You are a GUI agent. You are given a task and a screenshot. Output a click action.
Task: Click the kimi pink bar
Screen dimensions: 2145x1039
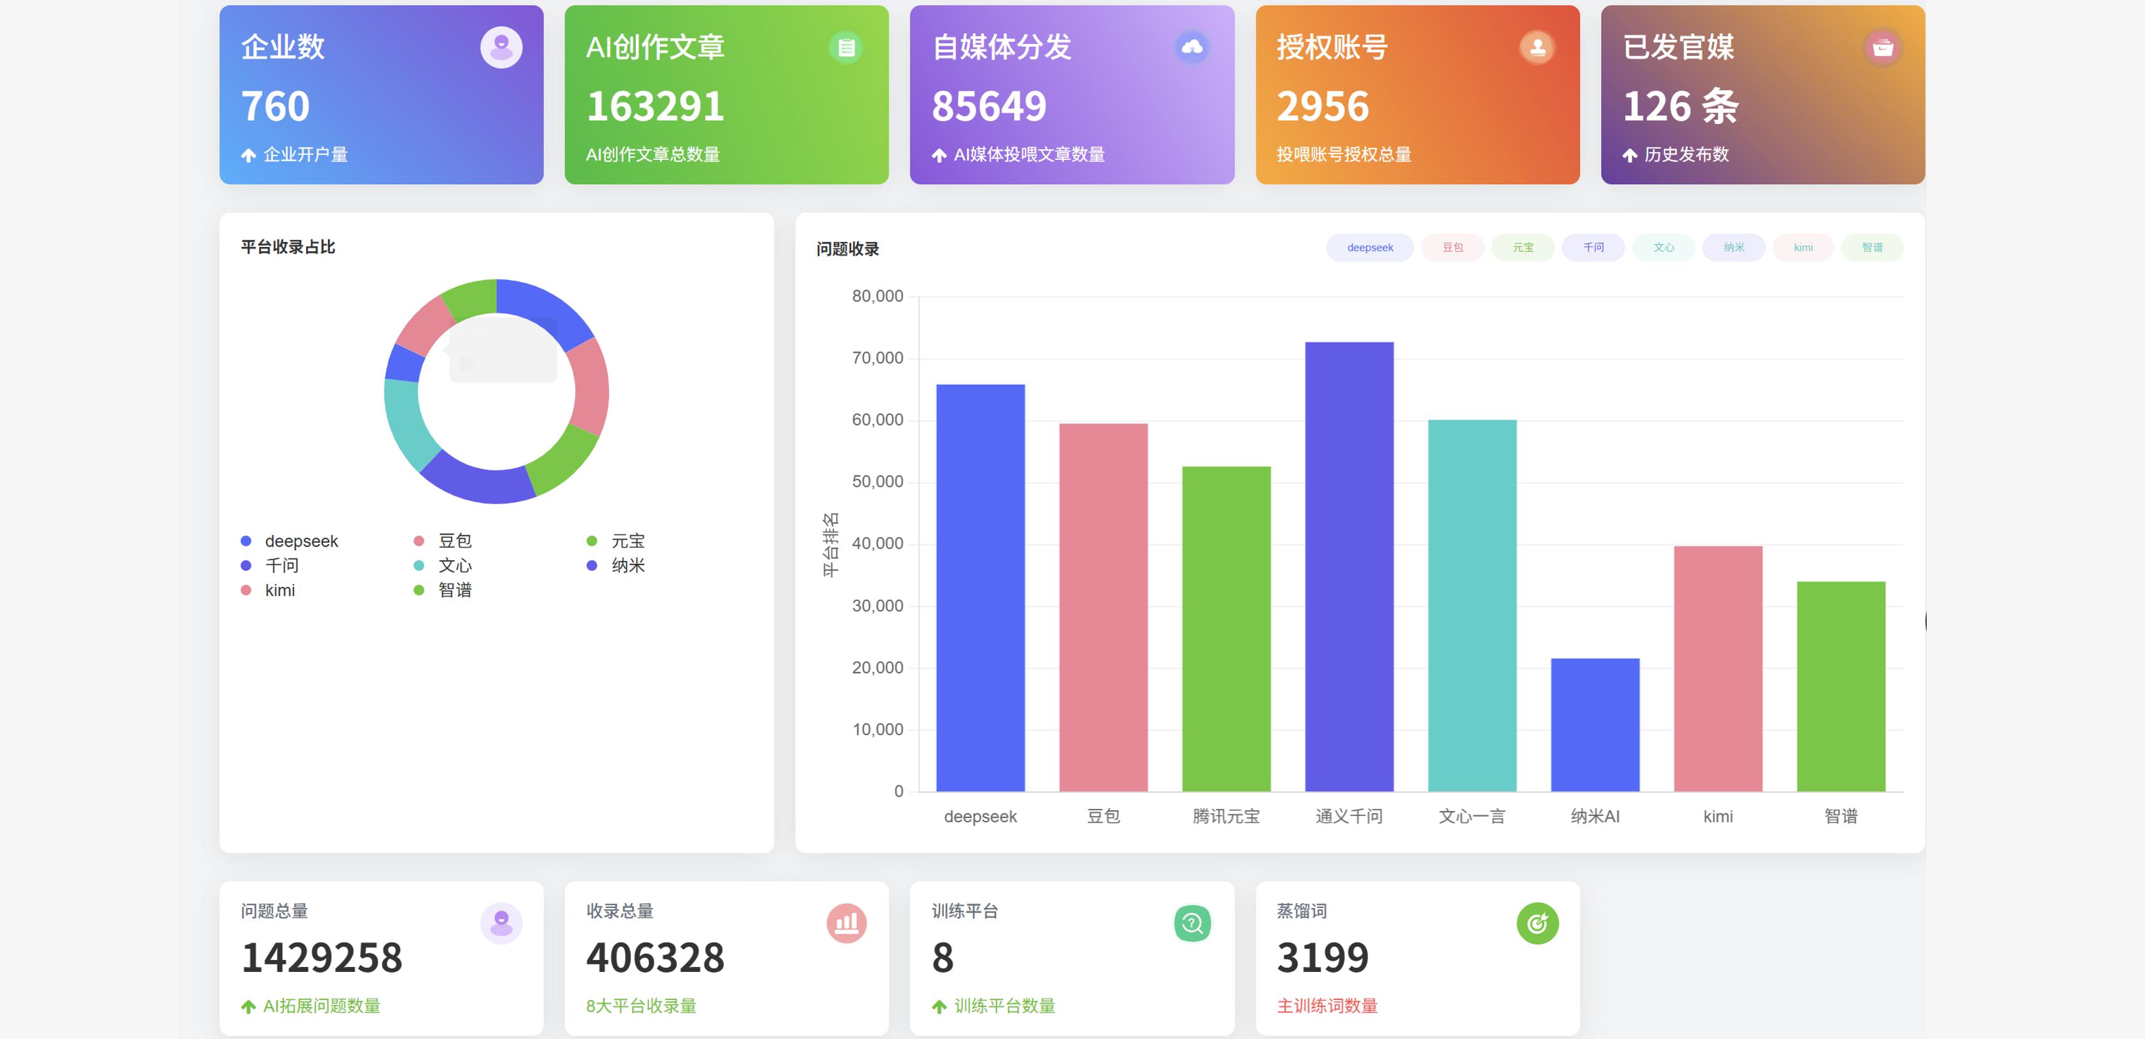tap(1718, 669)
